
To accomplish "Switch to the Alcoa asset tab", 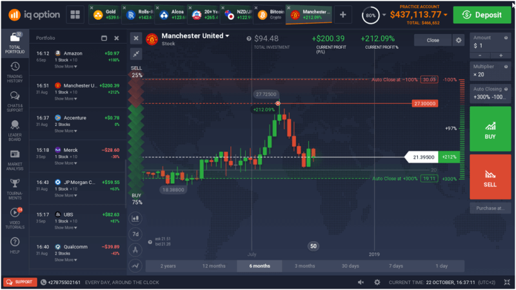I will point(170,15).
